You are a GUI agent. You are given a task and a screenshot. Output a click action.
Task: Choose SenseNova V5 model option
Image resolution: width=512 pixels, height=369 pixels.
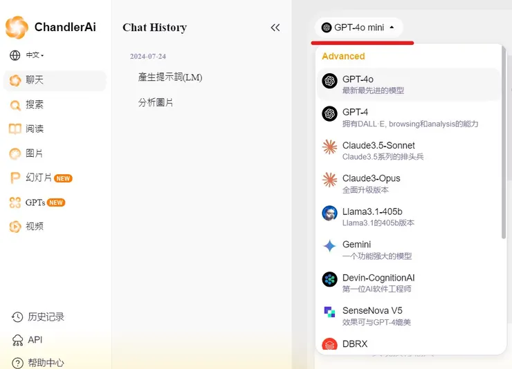408,316
